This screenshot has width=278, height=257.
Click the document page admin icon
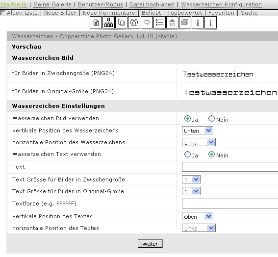coord(96,23)
